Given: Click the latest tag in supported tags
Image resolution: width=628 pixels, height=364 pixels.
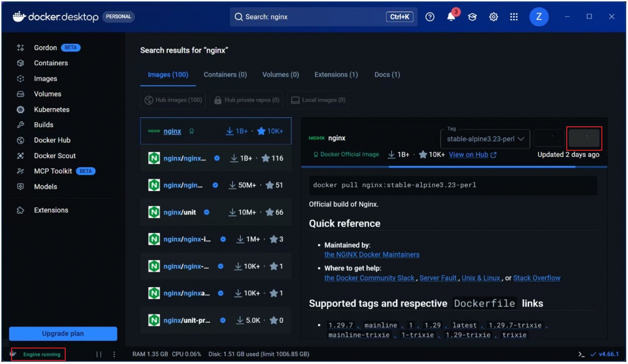Looking at the screenshot, I should coord(464,325).
